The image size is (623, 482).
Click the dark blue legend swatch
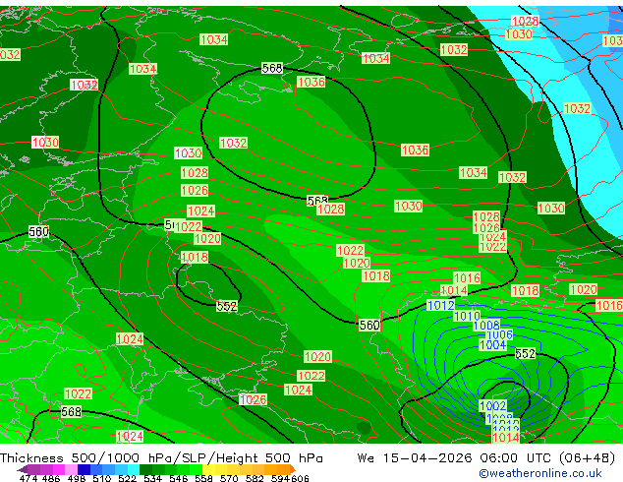(x=84, y=469)
